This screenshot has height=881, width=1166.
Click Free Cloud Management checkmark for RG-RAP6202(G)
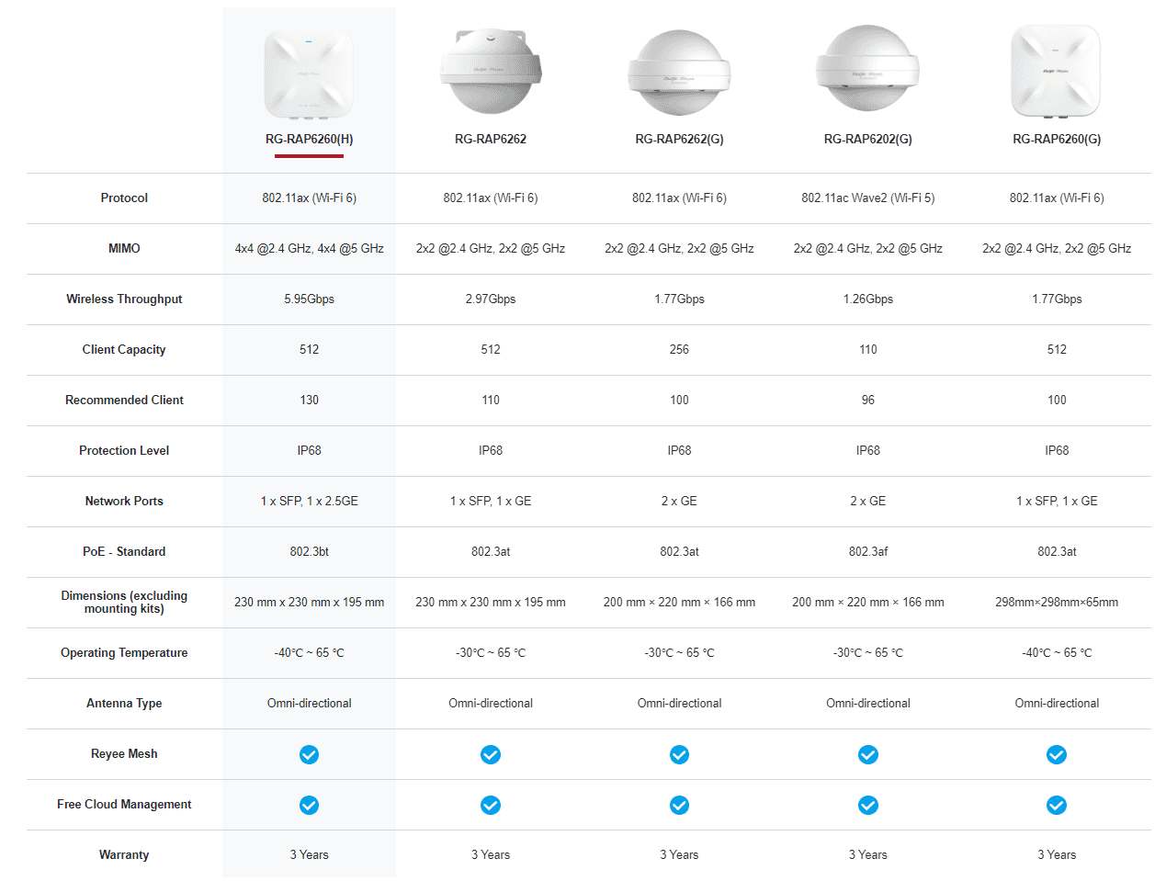[868, 805]
